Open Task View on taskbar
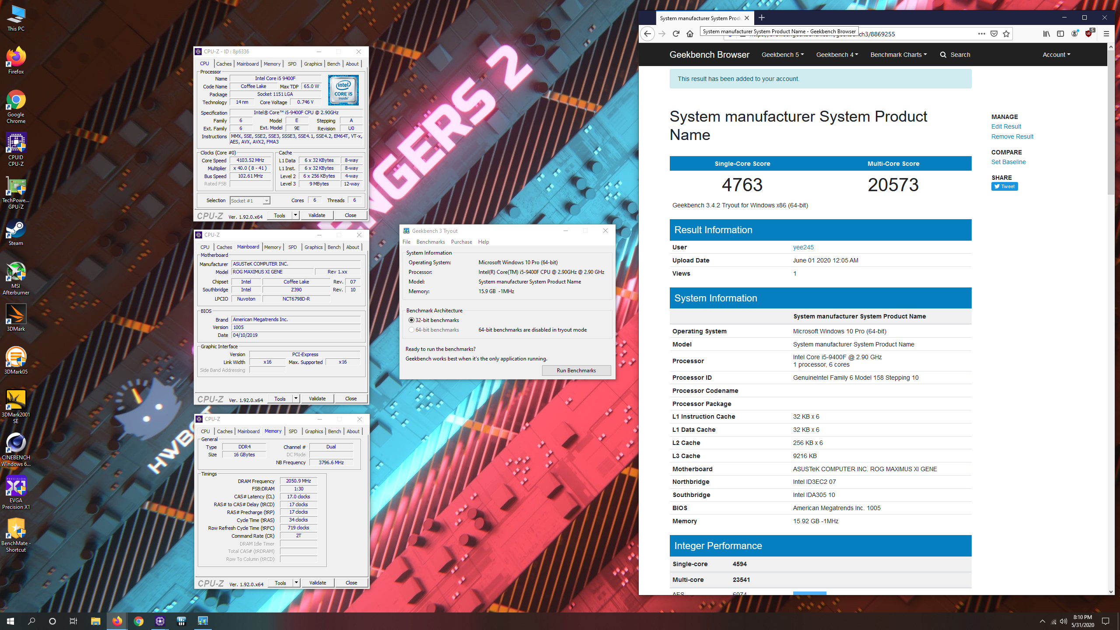 click(x=73, y=621)
